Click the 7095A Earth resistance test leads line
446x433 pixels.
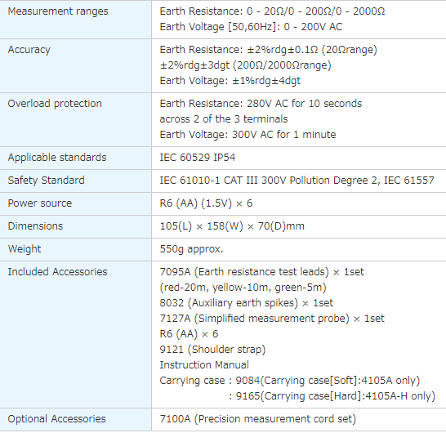tap(261, 272)
